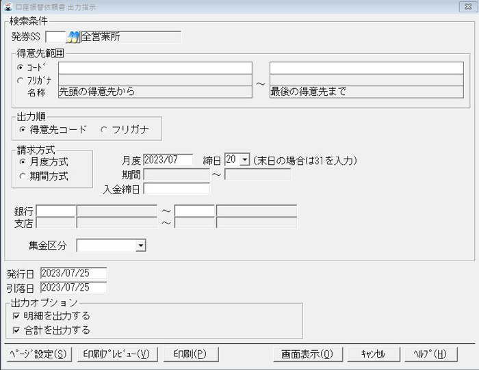Click the ページ設定(S) button

coord(38,354)
